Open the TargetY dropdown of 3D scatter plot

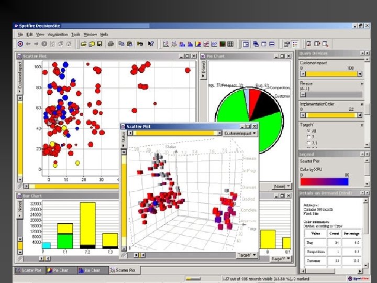point(247,255)
